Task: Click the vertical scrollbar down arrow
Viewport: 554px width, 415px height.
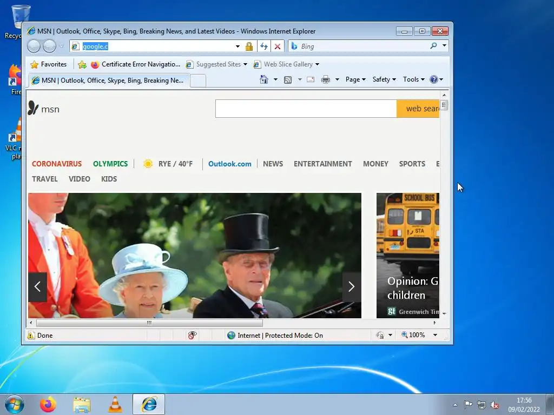Action: pos(444,313)
